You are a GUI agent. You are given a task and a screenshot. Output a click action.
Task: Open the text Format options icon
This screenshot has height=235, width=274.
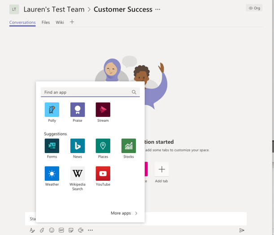click(x=32, y=230)
